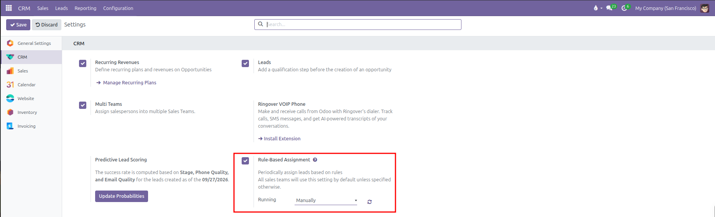The width and height of the screenshot is (715, 217).
Task: Open Manage Recurring Plans link
Action: [x=126, y=82]
